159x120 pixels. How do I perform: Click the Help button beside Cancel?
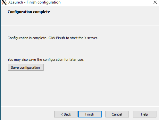145,114
